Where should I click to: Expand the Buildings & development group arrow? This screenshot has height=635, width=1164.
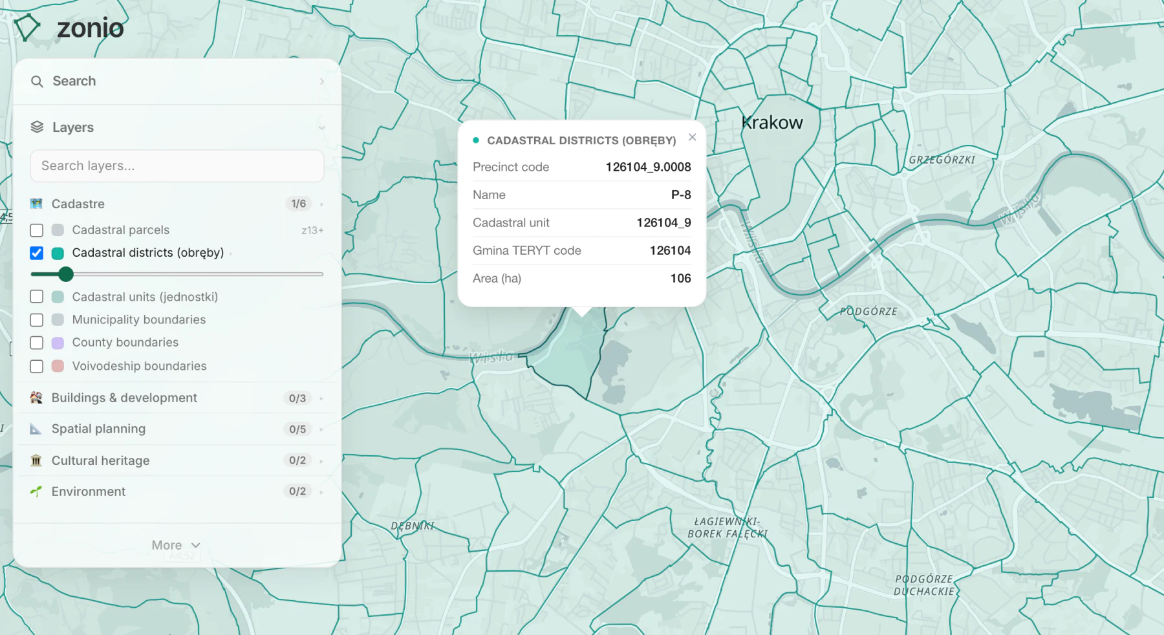321,398
